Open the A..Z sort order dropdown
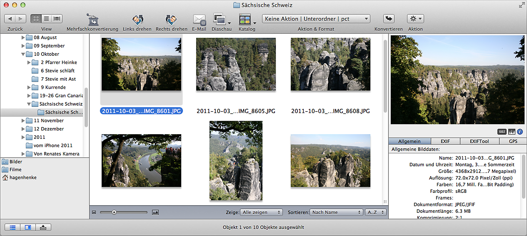Image resolution: width=527 pixels, height=236 pixels. [376, 212]
